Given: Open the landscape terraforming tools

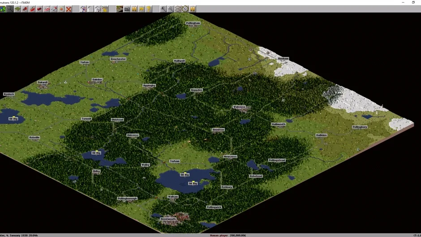Looking at the screenshot, I should tap(17, 9).
